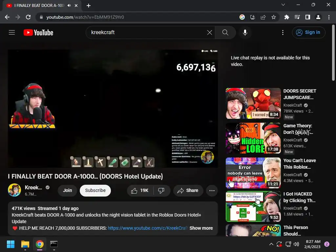
Task: Open the Extensions puzzle menu
Action: [x=286, y=17]
